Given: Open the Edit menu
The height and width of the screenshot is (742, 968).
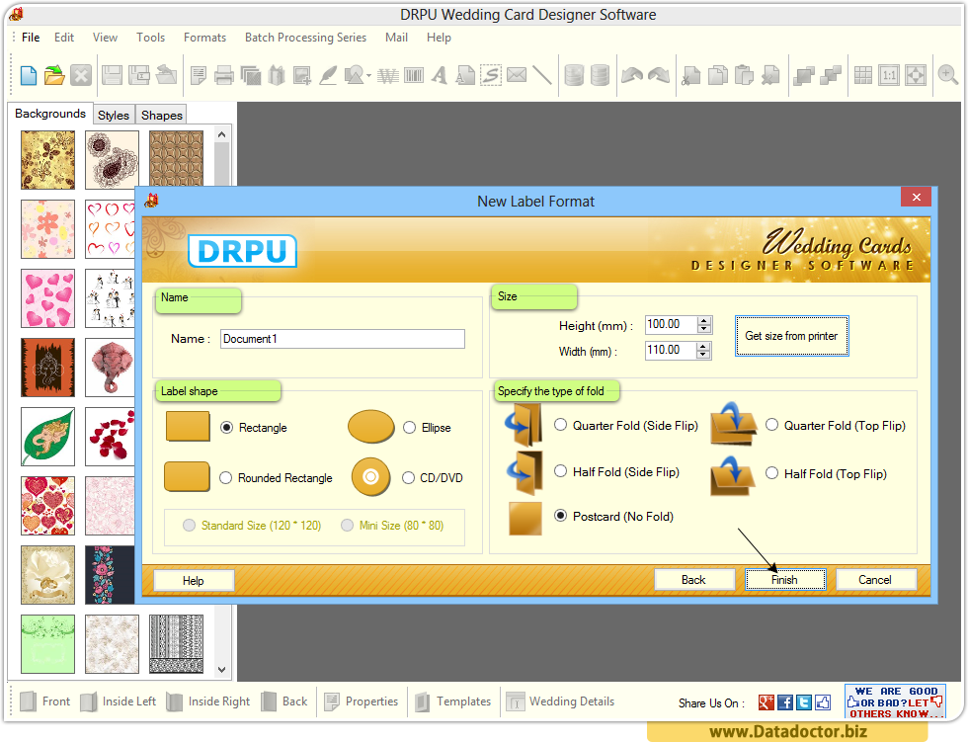Looking at the screenshot, I should 64,38.
